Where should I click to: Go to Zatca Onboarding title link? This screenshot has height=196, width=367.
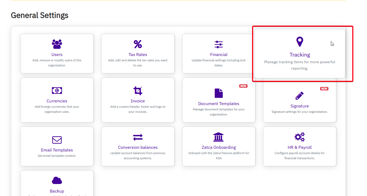[219, 147]
